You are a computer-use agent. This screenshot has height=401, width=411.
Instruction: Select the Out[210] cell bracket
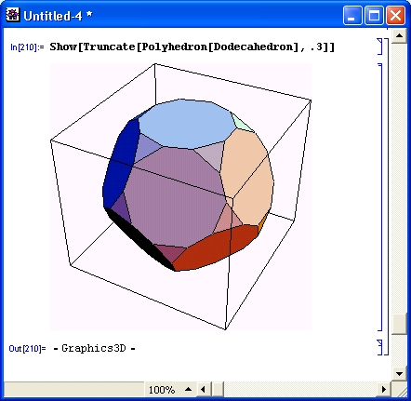click(380, 347)
